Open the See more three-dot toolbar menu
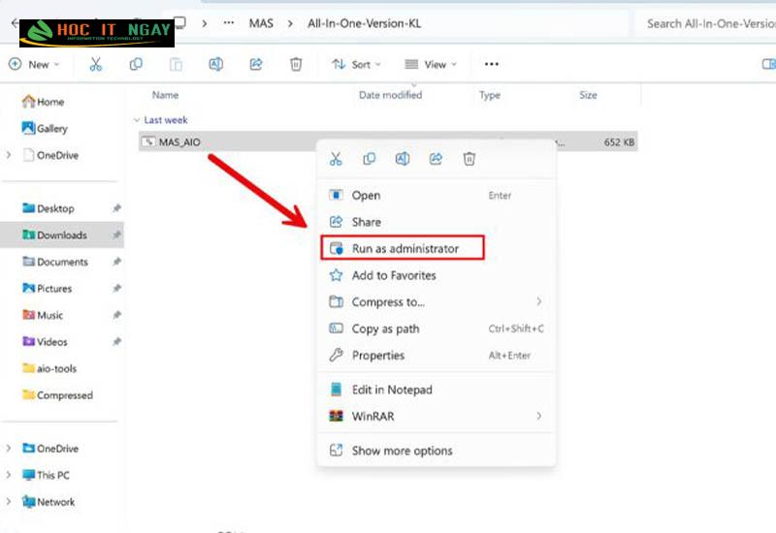The image size is (776, 533). [492, 64]
